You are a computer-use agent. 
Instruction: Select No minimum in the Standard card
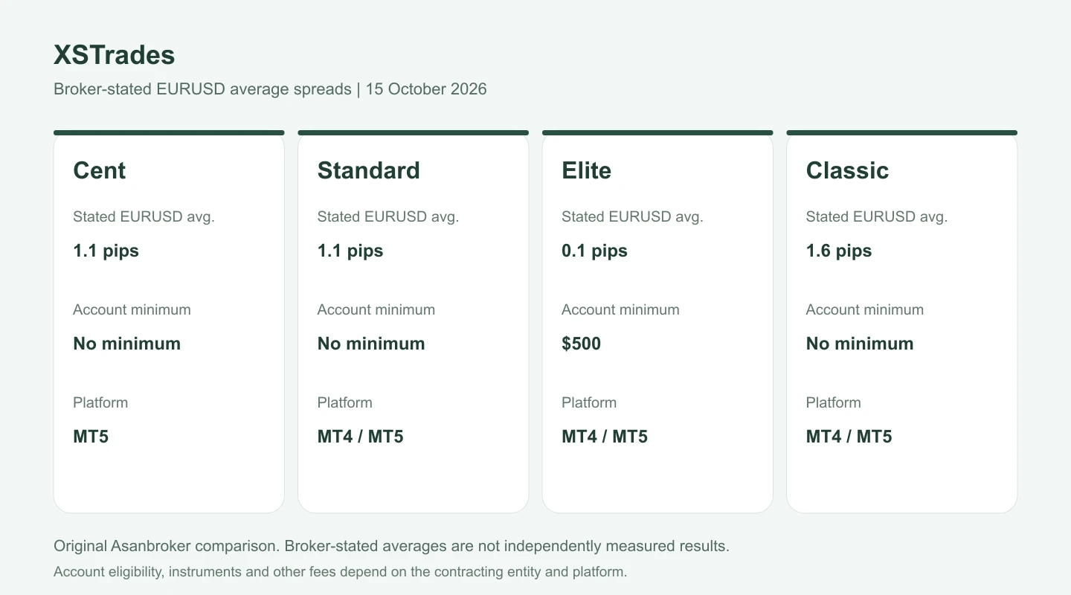371,344
